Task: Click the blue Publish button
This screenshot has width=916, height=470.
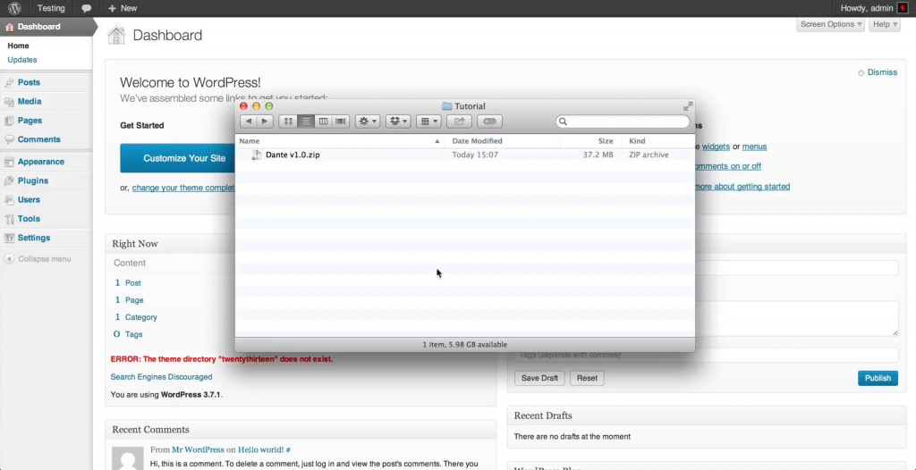Action: coord(878,378)
